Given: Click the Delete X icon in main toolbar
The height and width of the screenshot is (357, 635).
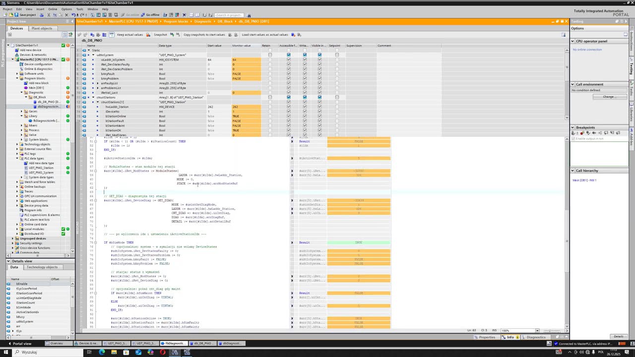Looking at the screenshot, I should pos(66,15).
